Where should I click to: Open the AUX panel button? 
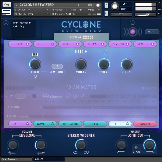[159, 10]
